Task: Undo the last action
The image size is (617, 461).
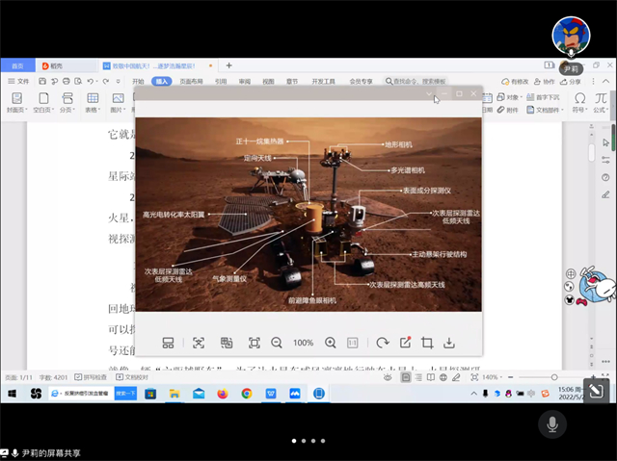Action: (91, 81)
